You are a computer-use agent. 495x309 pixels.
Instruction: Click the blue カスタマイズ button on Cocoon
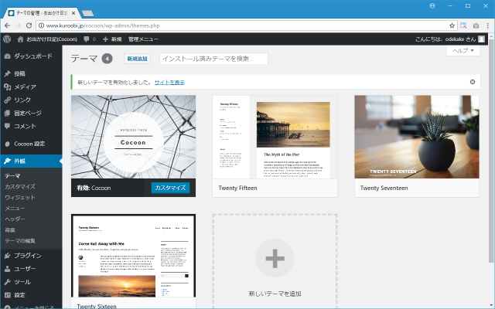pos(170,188)
